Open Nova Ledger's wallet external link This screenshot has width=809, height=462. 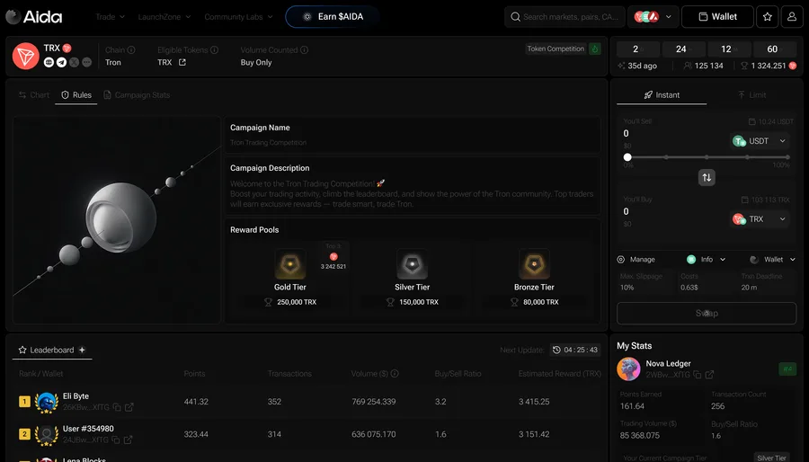coord(709,374)
